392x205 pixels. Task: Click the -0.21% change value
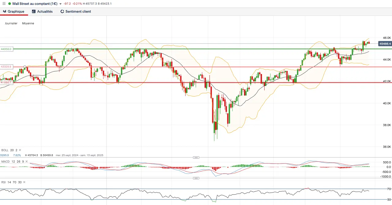pyautogui.click(x=77, y=4)
